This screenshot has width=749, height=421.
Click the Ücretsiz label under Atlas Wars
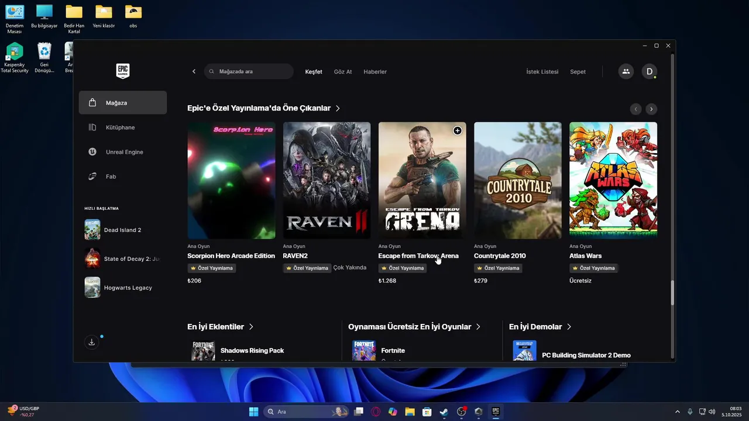pos(580,281)
